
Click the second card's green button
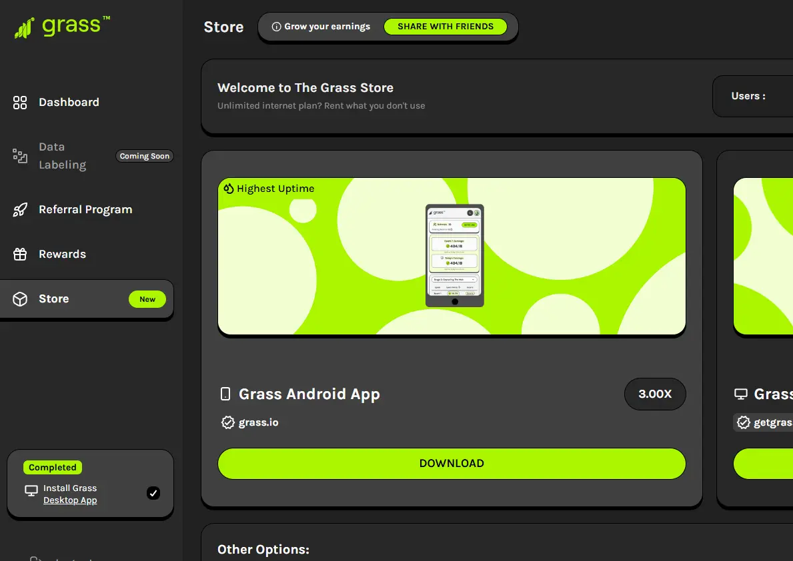(x=763, y=464)
